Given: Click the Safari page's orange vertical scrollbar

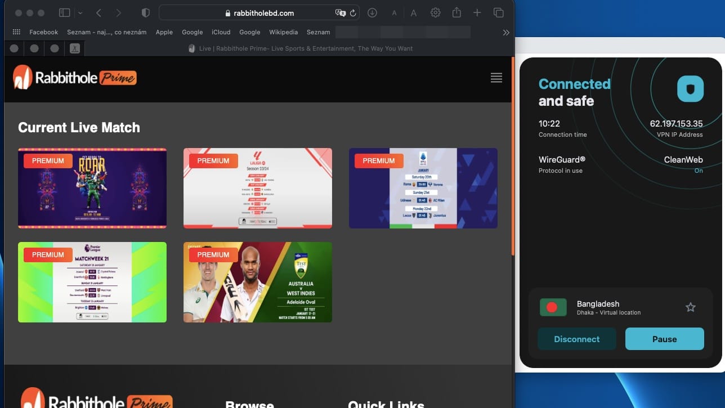Looking at the screenshot, I should [x=512, y=156].
